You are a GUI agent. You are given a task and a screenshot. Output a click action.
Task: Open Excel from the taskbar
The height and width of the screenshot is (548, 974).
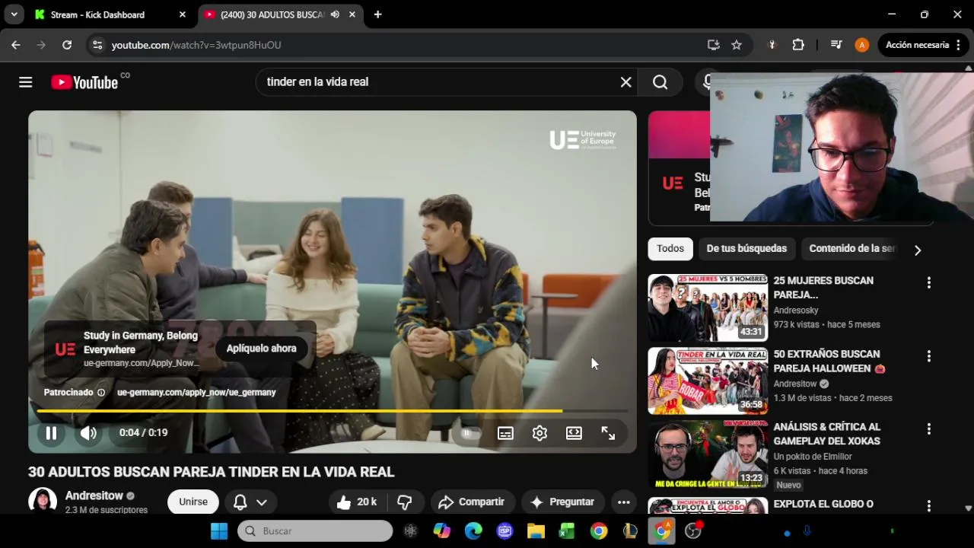click(x=567, y=531)
